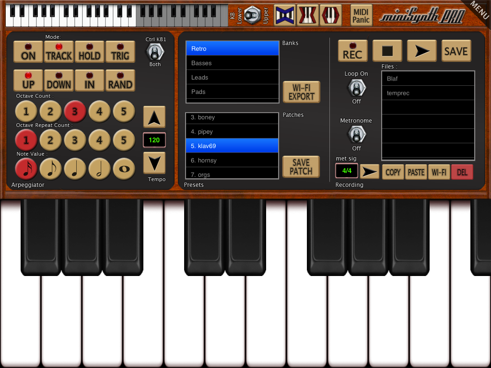The image size is (491, 368).
Task: Decrease tempo with down arrow
Action: (154, 163)
